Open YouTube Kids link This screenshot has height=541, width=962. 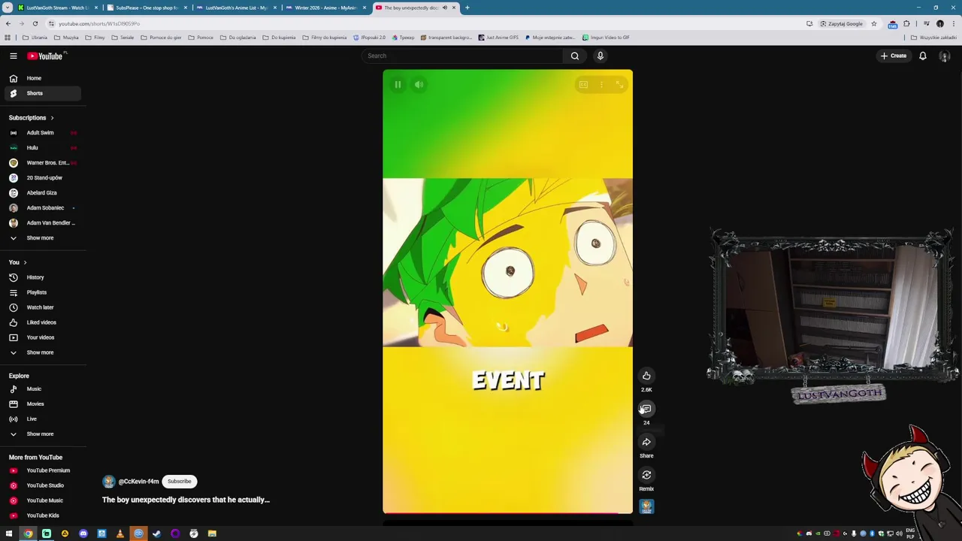point(41,515)
